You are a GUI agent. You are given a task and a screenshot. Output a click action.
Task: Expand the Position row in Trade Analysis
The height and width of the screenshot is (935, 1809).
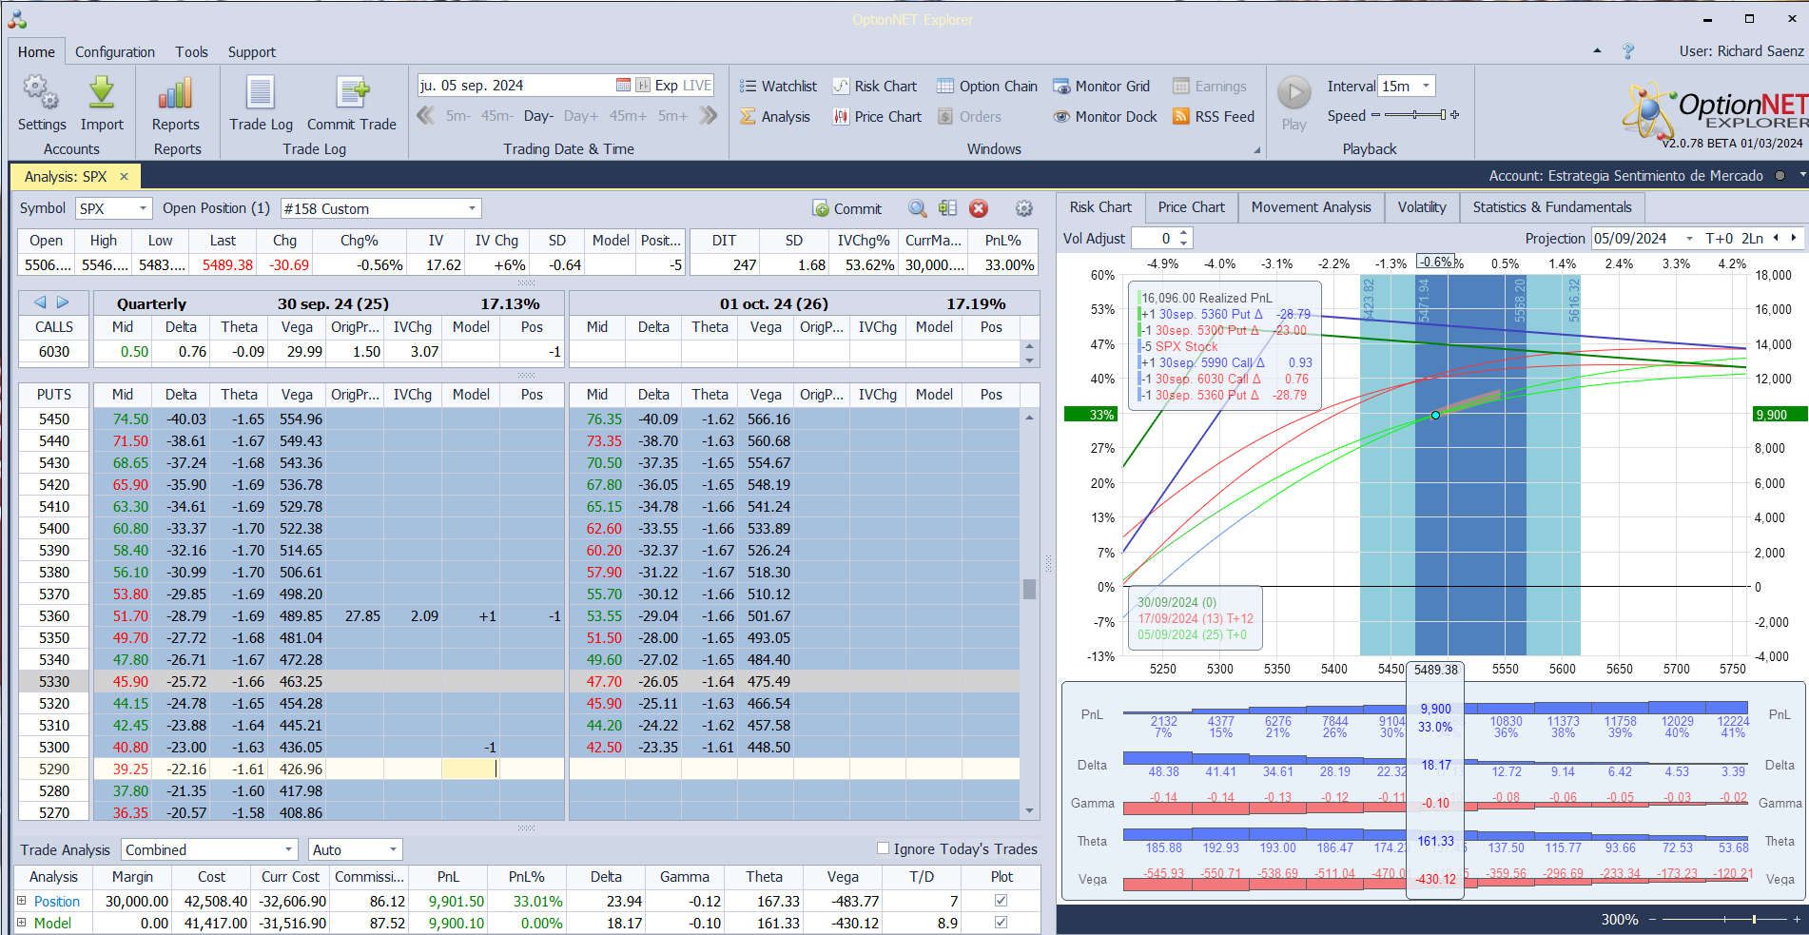pyautogui.click(x=22, y=901)
